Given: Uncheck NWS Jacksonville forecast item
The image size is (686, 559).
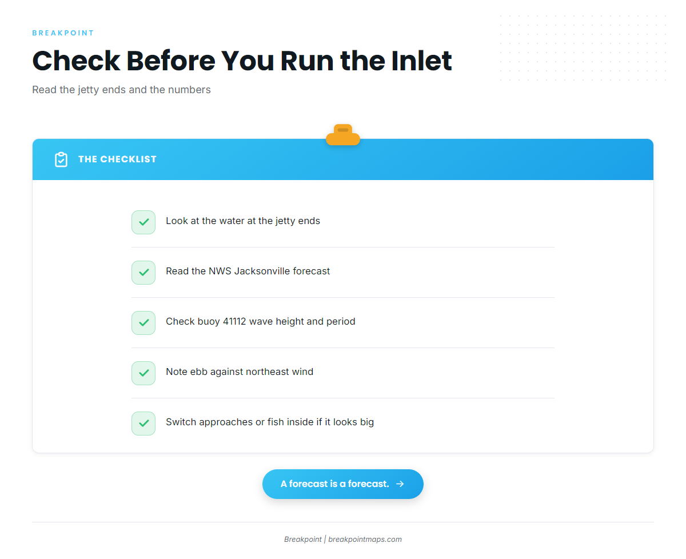Looking at the screenshot, I should 143,273.
